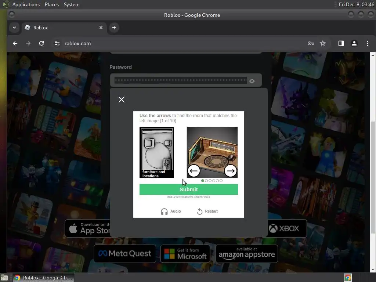This screenshot has height=282, width=376.
Task: Click the browser forward arrow
Action: click(28, 43)
